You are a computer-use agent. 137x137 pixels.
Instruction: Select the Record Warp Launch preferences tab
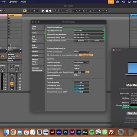click(37, 62)
